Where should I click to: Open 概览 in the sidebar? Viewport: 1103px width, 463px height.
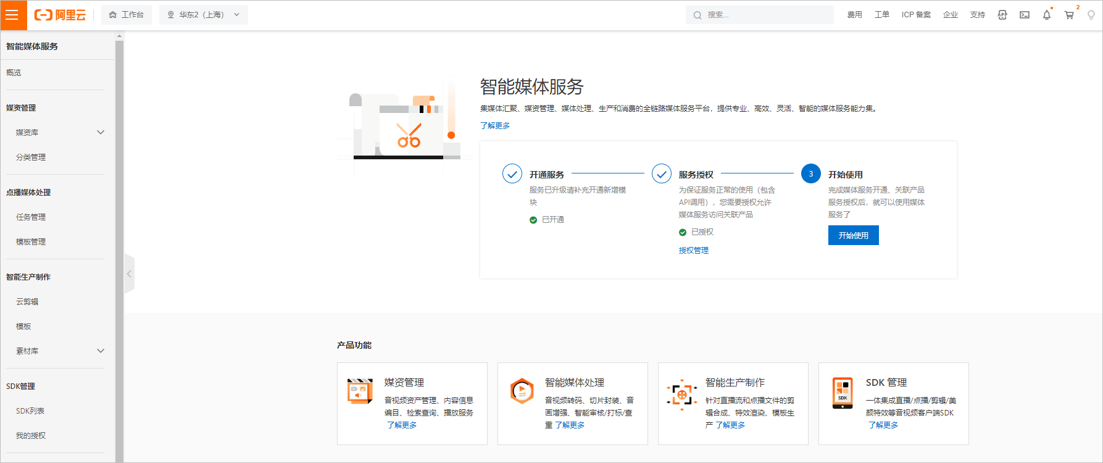tap(14, 72)
